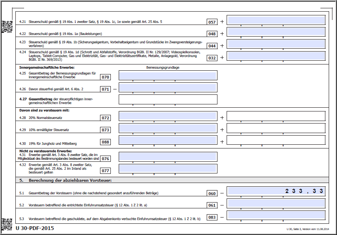Click the field for code 032 Steuerschuld
This screenshot has height=235, width=337.
point(276,56)
